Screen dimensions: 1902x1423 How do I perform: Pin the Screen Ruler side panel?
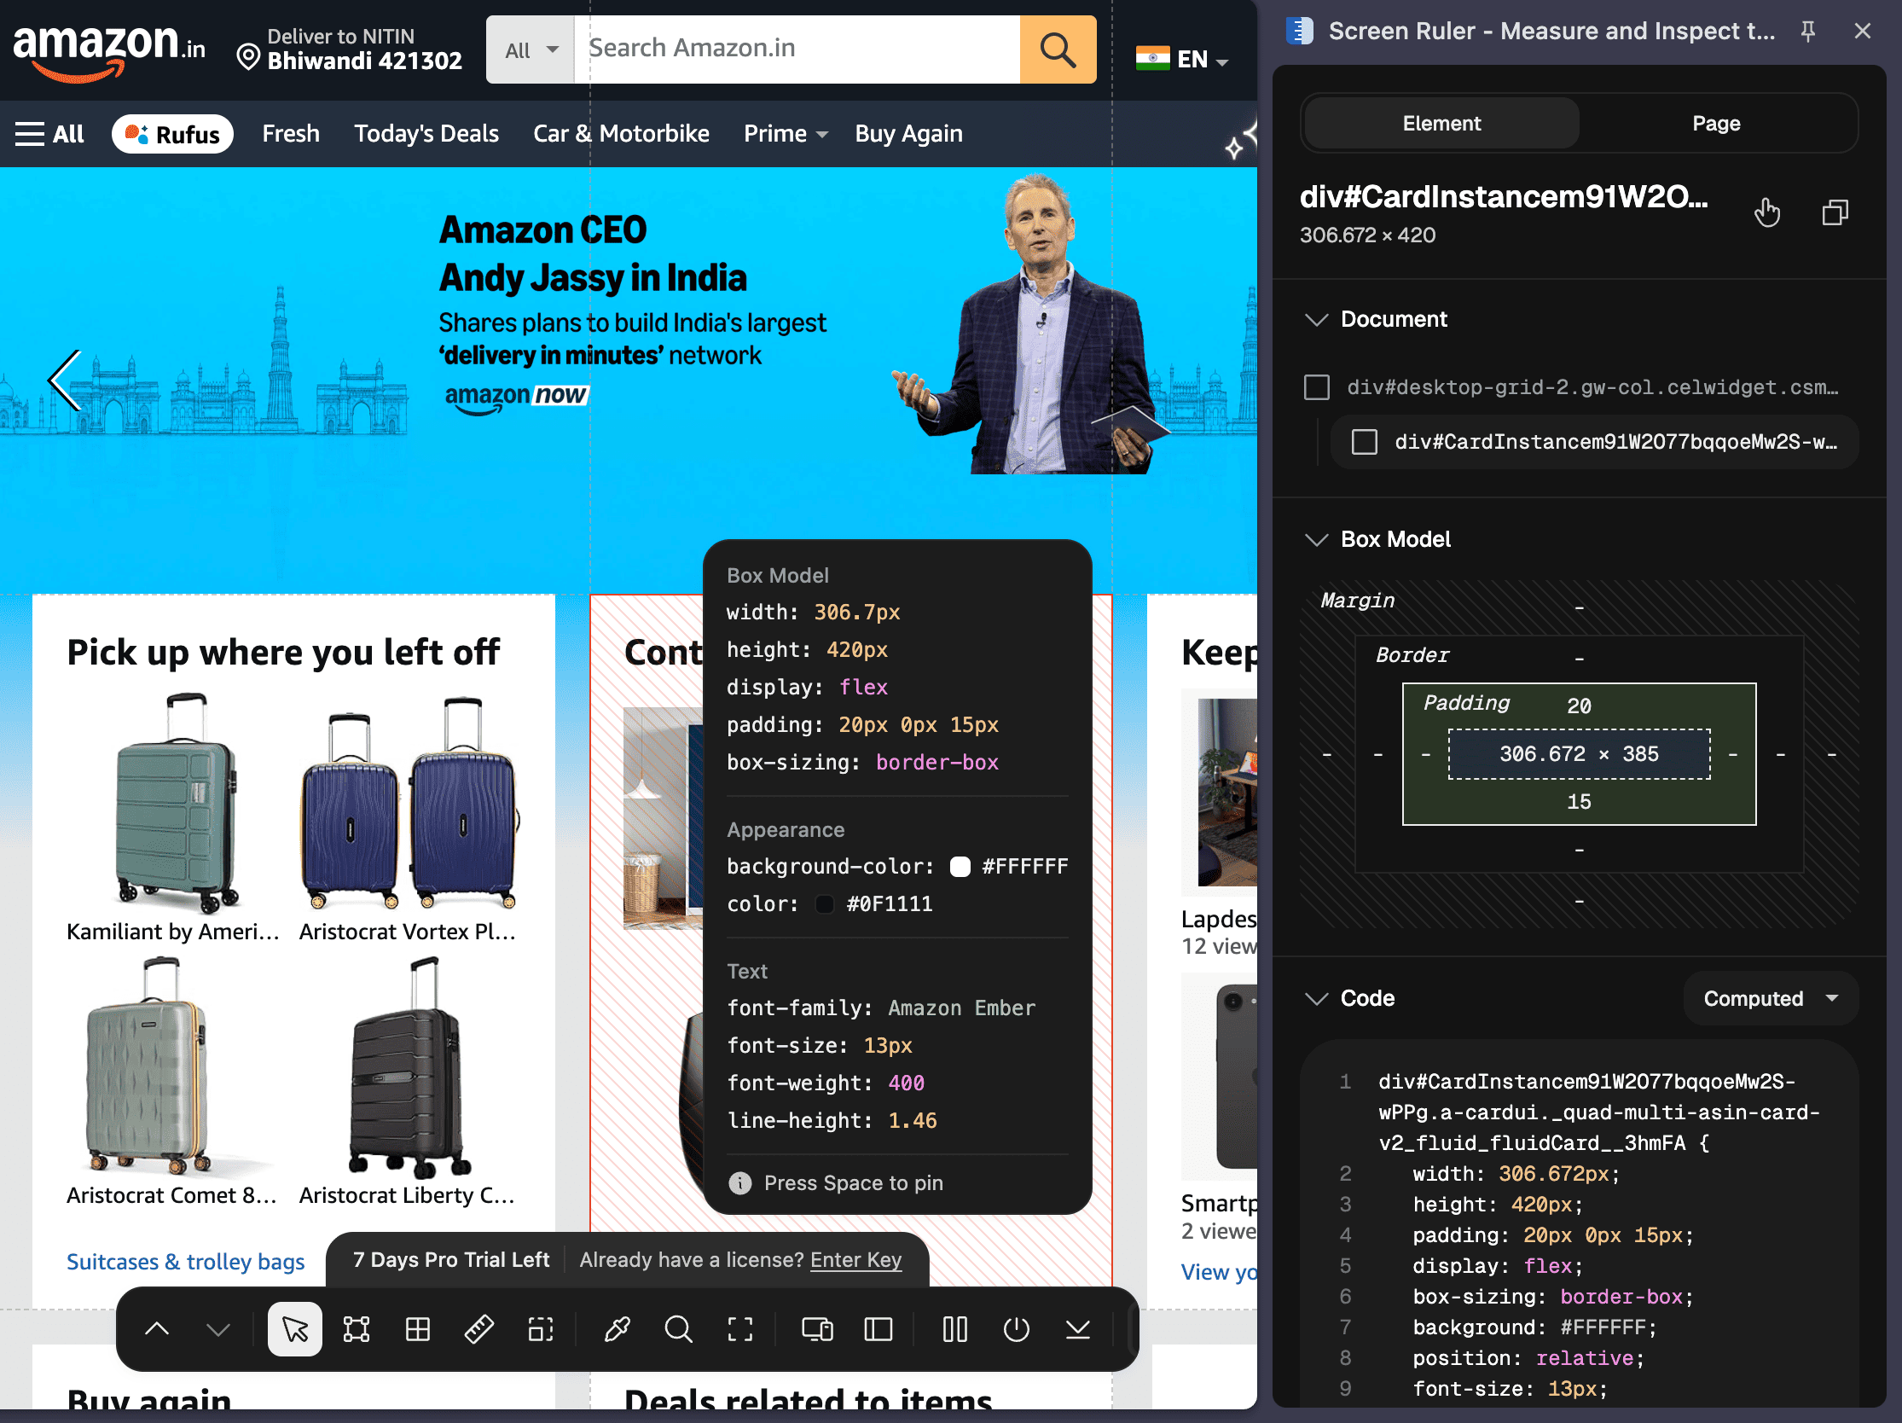1808,32
